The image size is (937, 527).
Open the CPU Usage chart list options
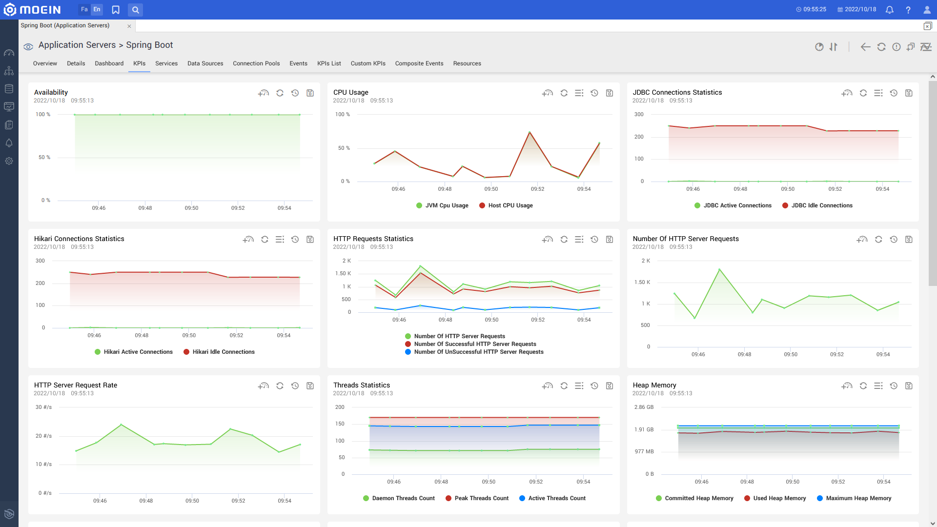[x=579, y=93]
